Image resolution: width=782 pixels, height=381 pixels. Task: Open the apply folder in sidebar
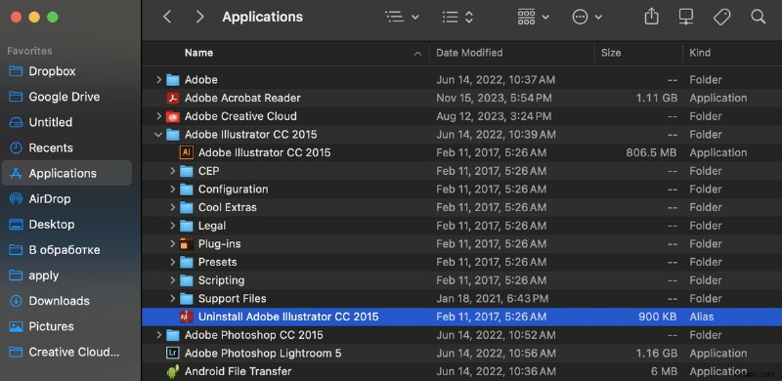(65, 275)
